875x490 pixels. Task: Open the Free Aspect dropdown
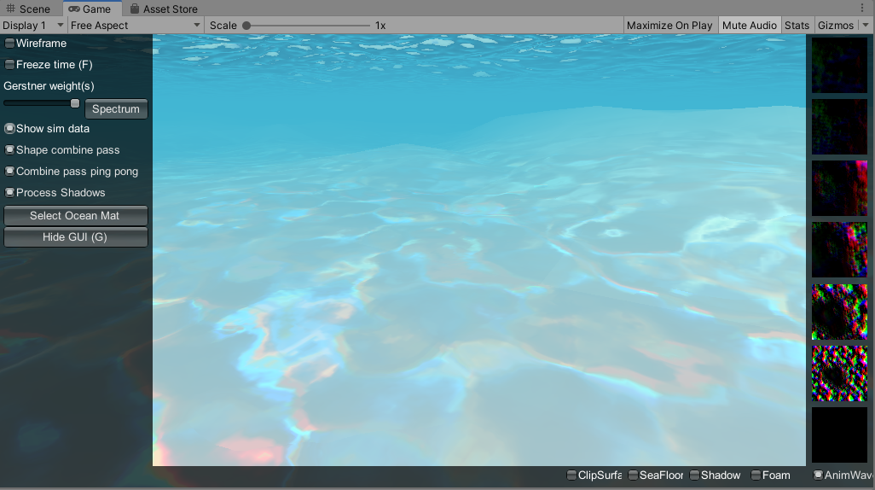pyautogui.click(x=135, y=25)
